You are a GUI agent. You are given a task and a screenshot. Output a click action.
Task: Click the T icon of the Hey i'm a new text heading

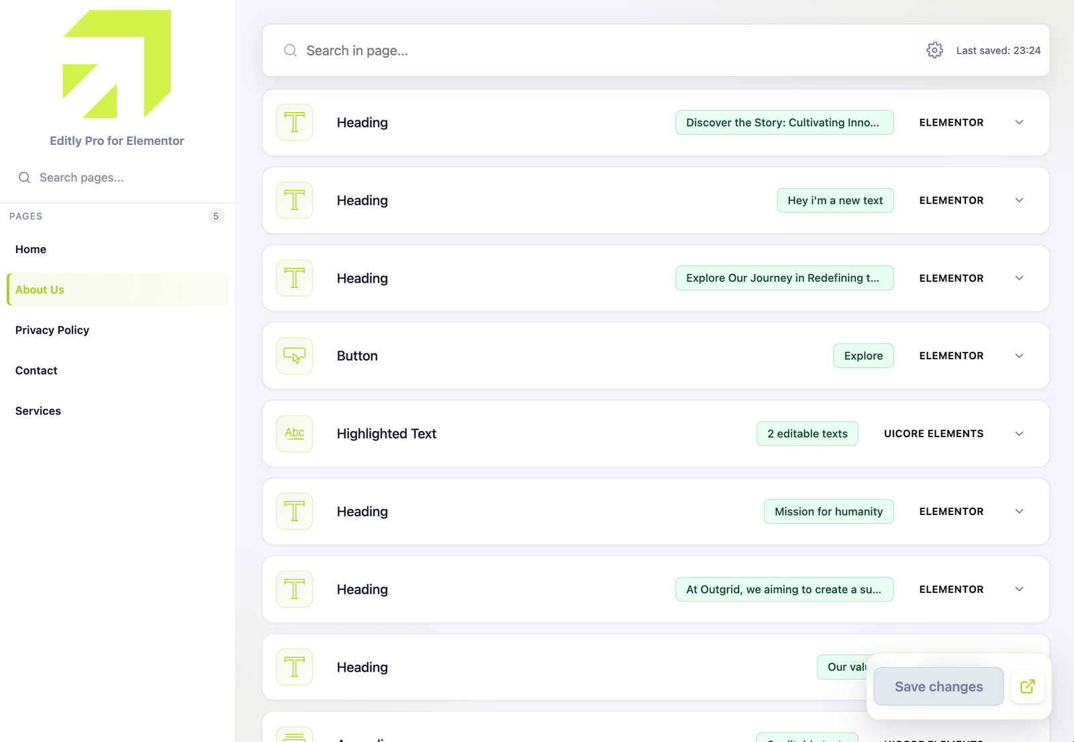(295, 200)
